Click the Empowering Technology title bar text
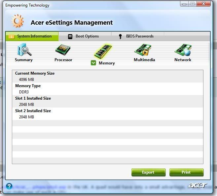 coord(27,5)
